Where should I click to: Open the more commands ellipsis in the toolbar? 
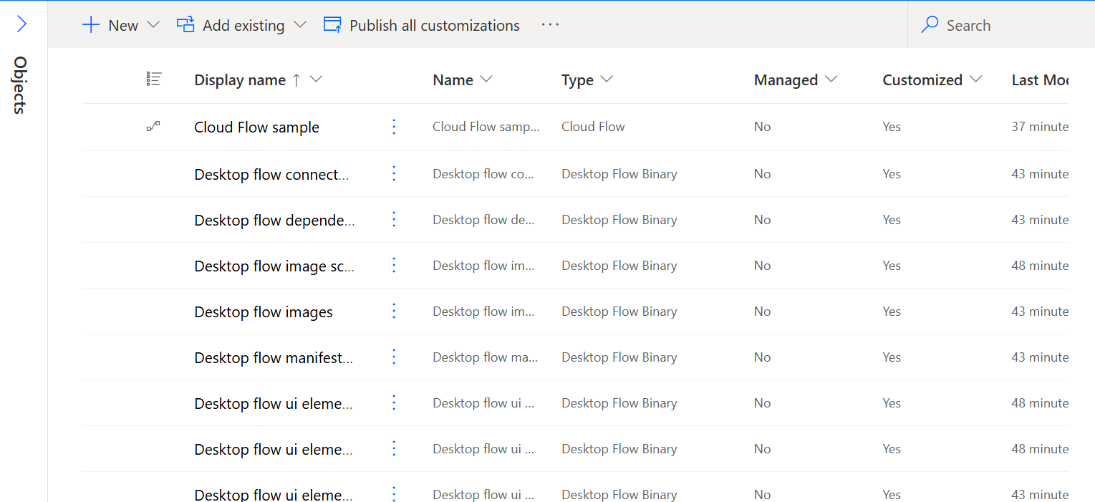point(550,25)
